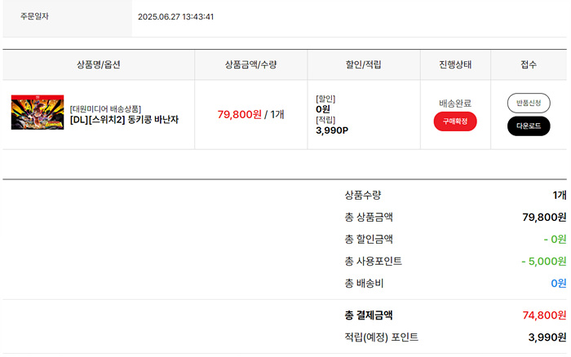Click the 79,800원 red price in product row
The height and width of the screenshot is (357, 571).
[x=240, y=115]
